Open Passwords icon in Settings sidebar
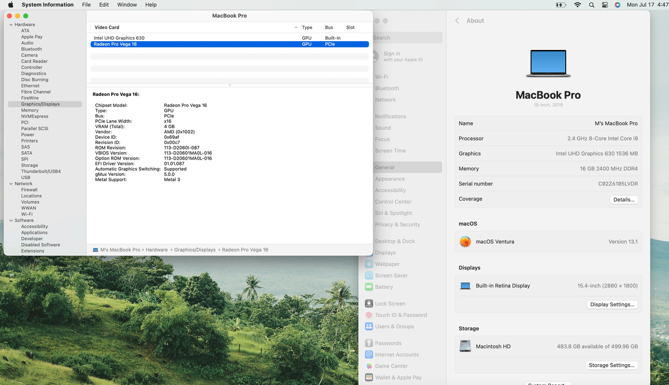669x385 pixels. point(369,343)
